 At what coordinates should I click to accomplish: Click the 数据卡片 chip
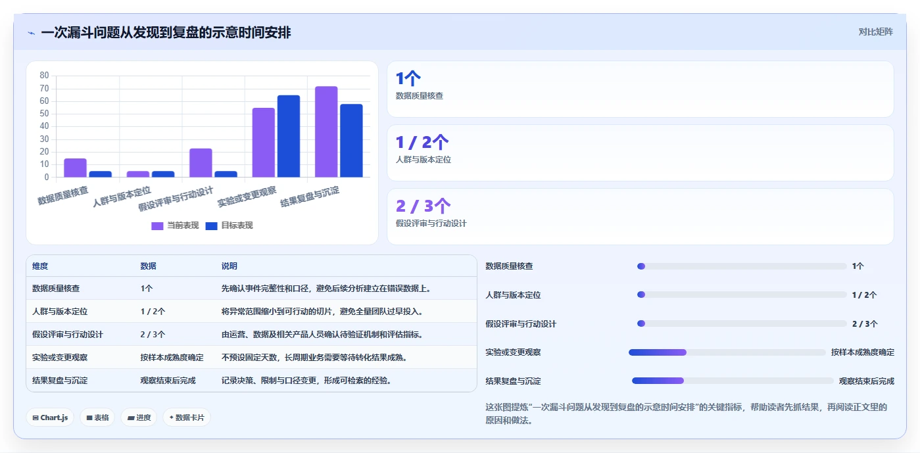(x=187, y=417)
